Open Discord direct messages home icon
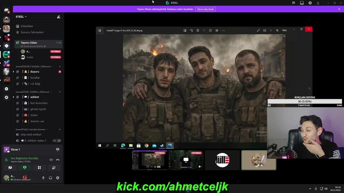The height and width of the screenshot is (193, 344). point(6,10)
